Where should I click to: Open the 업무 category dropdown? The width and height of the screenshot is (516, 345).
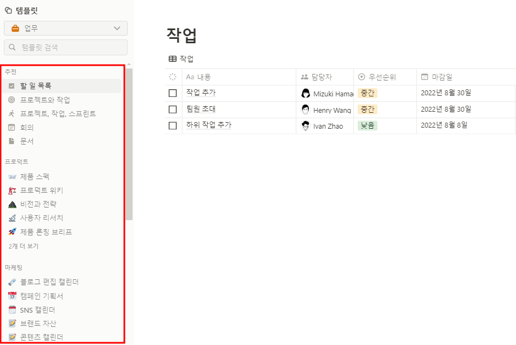[x=66, y=28]
